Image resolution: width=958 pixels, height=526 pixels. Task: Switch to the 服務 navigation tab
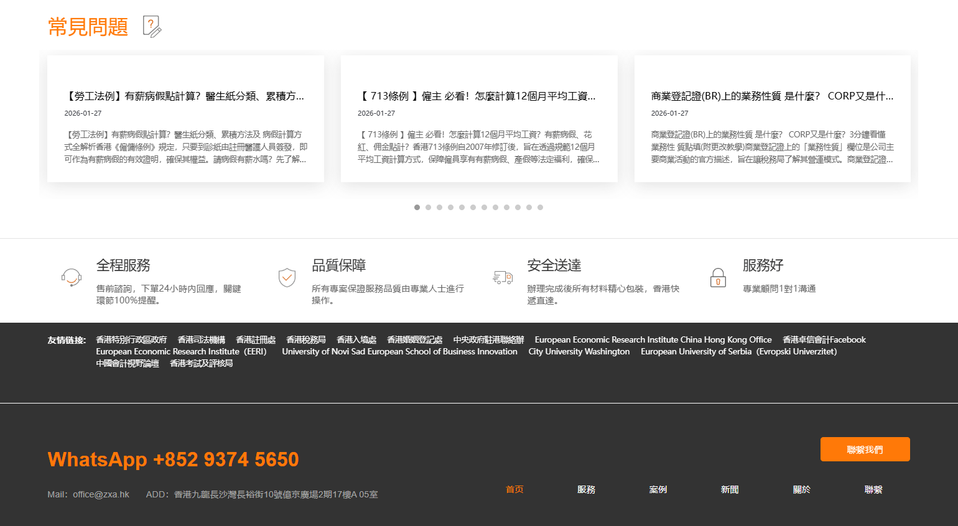586,489
